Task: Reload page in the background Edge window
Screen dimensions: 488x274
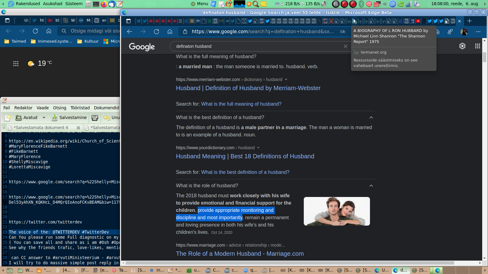Action: click(x=35, y=31)
